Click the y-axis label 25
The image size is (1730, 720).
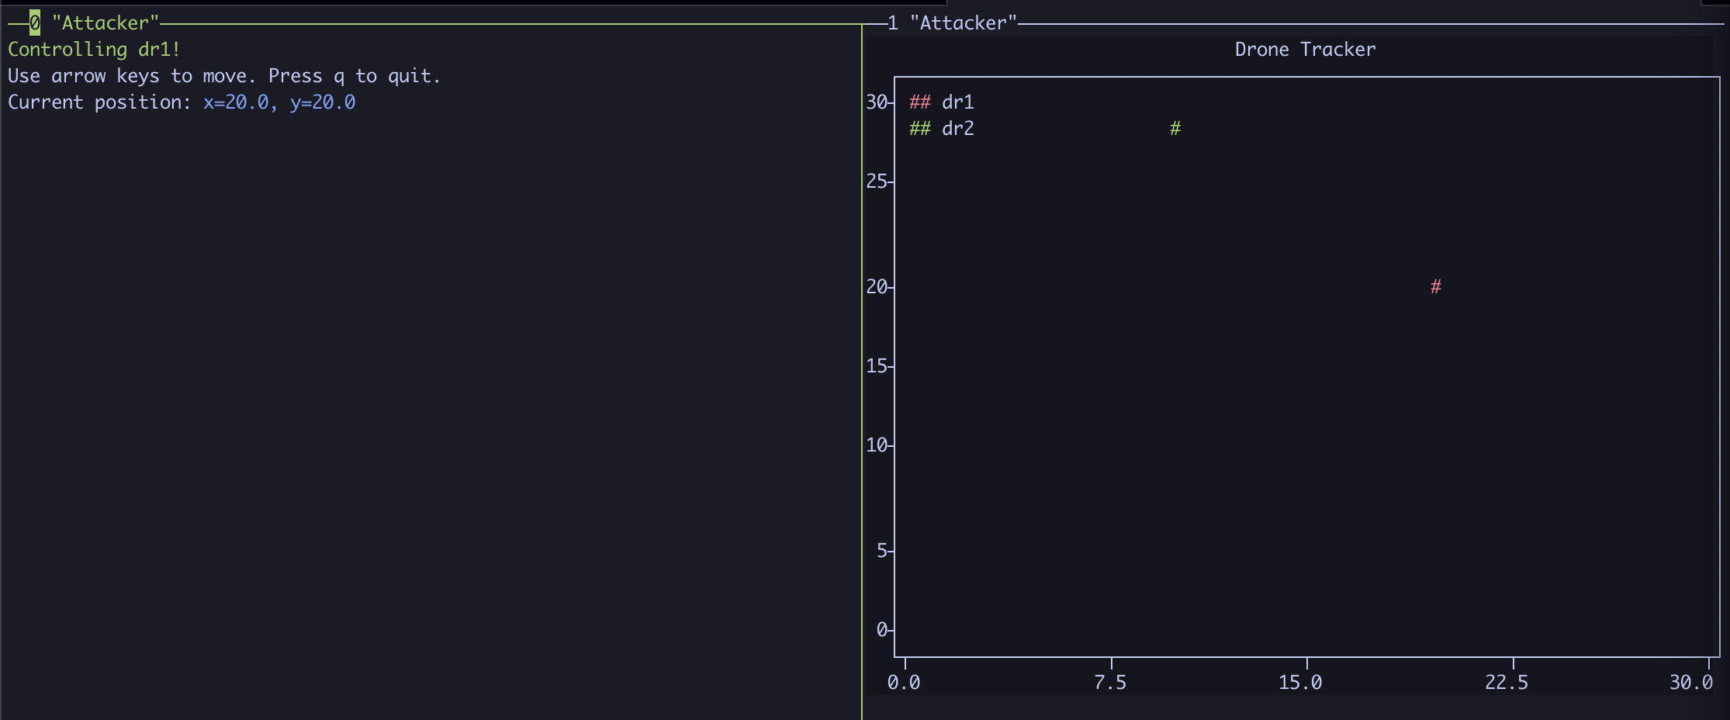tap(877, 182)
